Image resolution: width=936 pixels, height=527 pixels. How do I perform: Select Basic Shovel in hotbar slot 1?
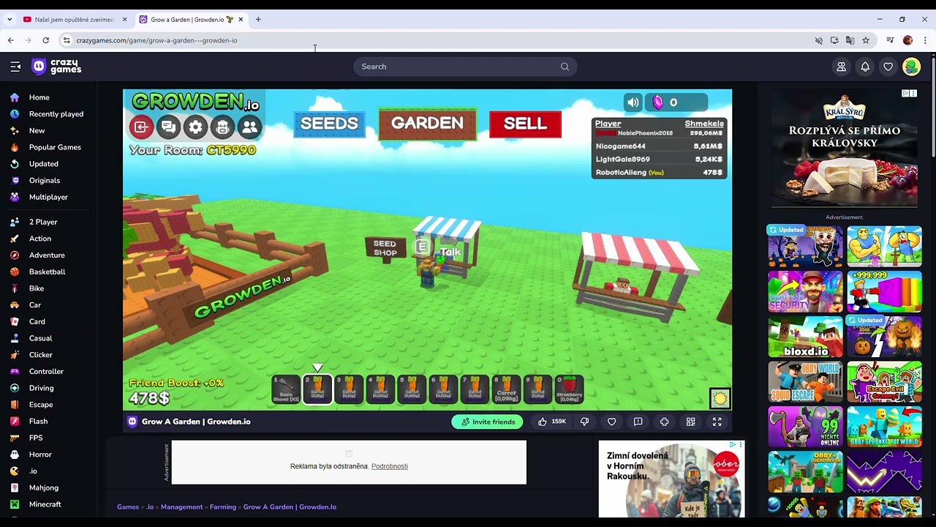point(286,389)
